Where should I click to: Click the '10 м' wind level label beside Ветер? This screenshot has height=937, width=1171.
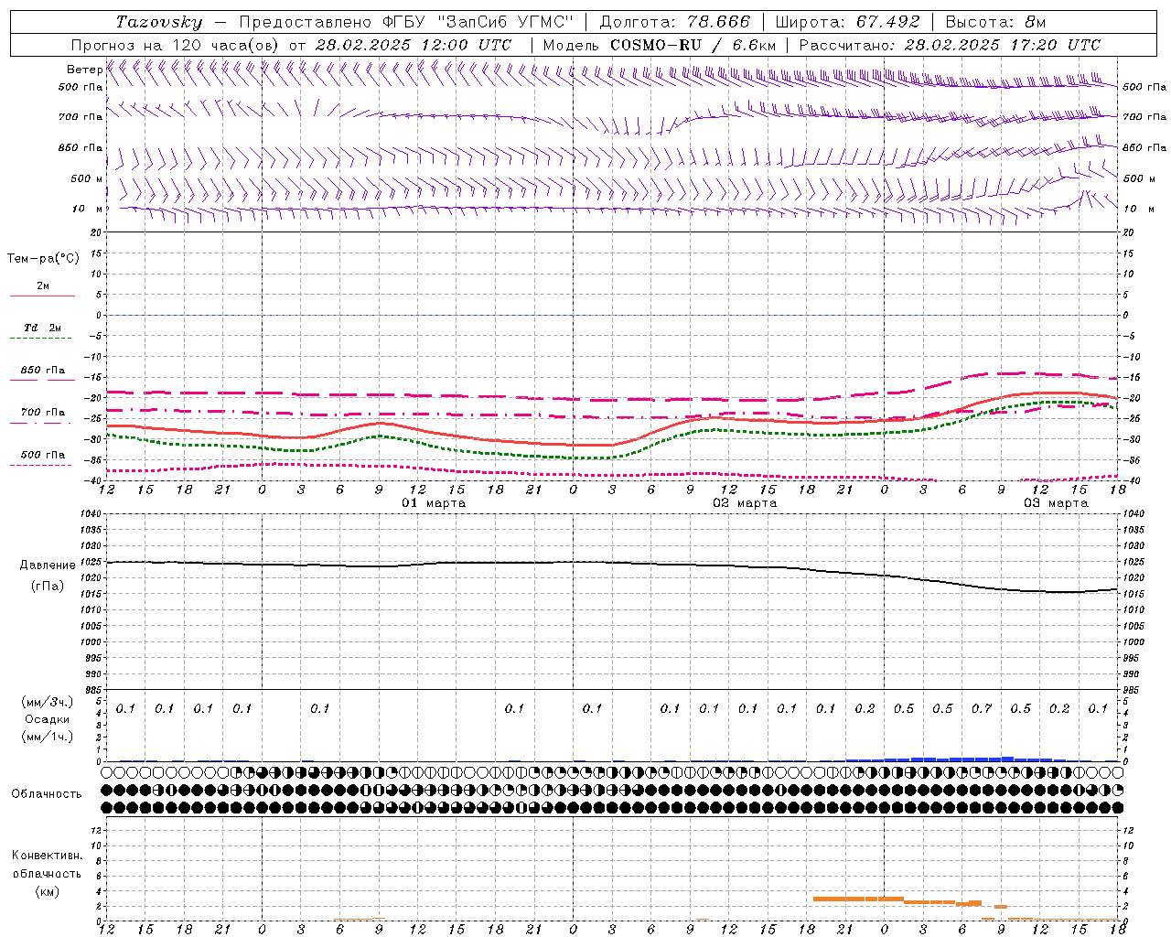click(88, 209)
